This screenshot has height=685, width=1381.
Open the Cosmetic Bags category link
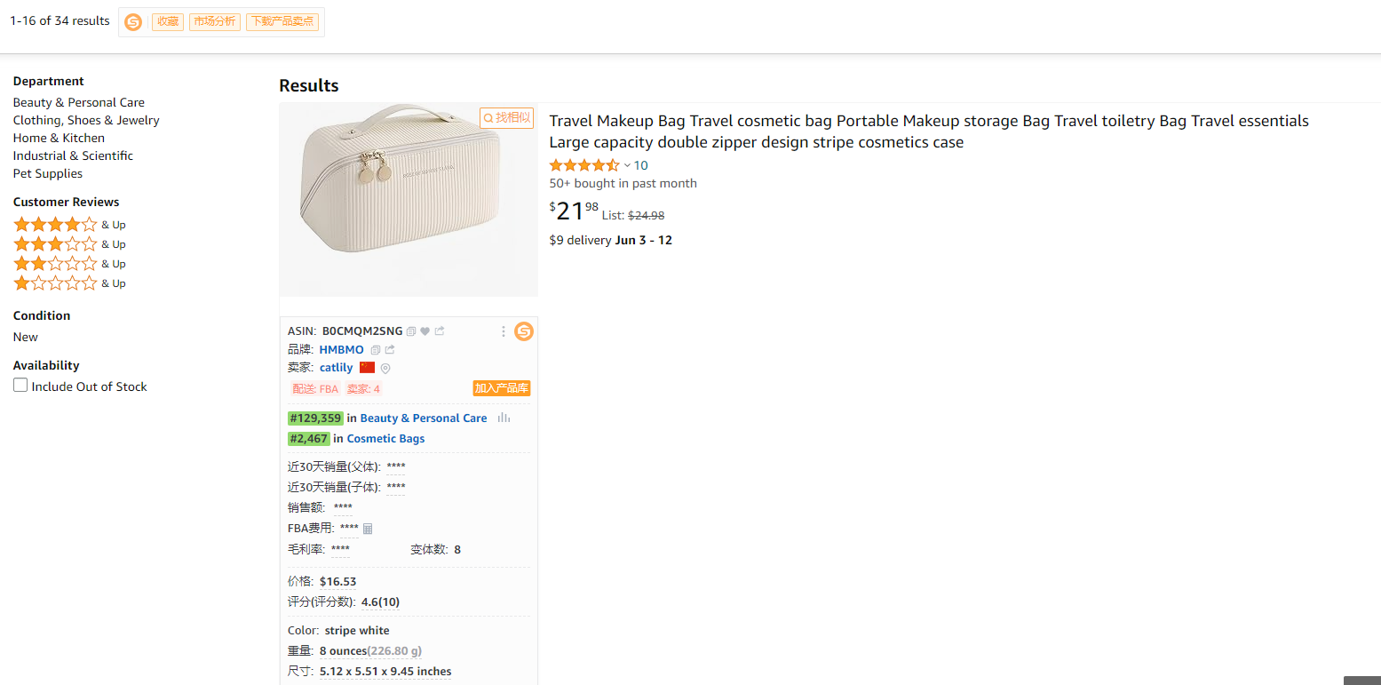pyautogui.click(x=385, y=439)
